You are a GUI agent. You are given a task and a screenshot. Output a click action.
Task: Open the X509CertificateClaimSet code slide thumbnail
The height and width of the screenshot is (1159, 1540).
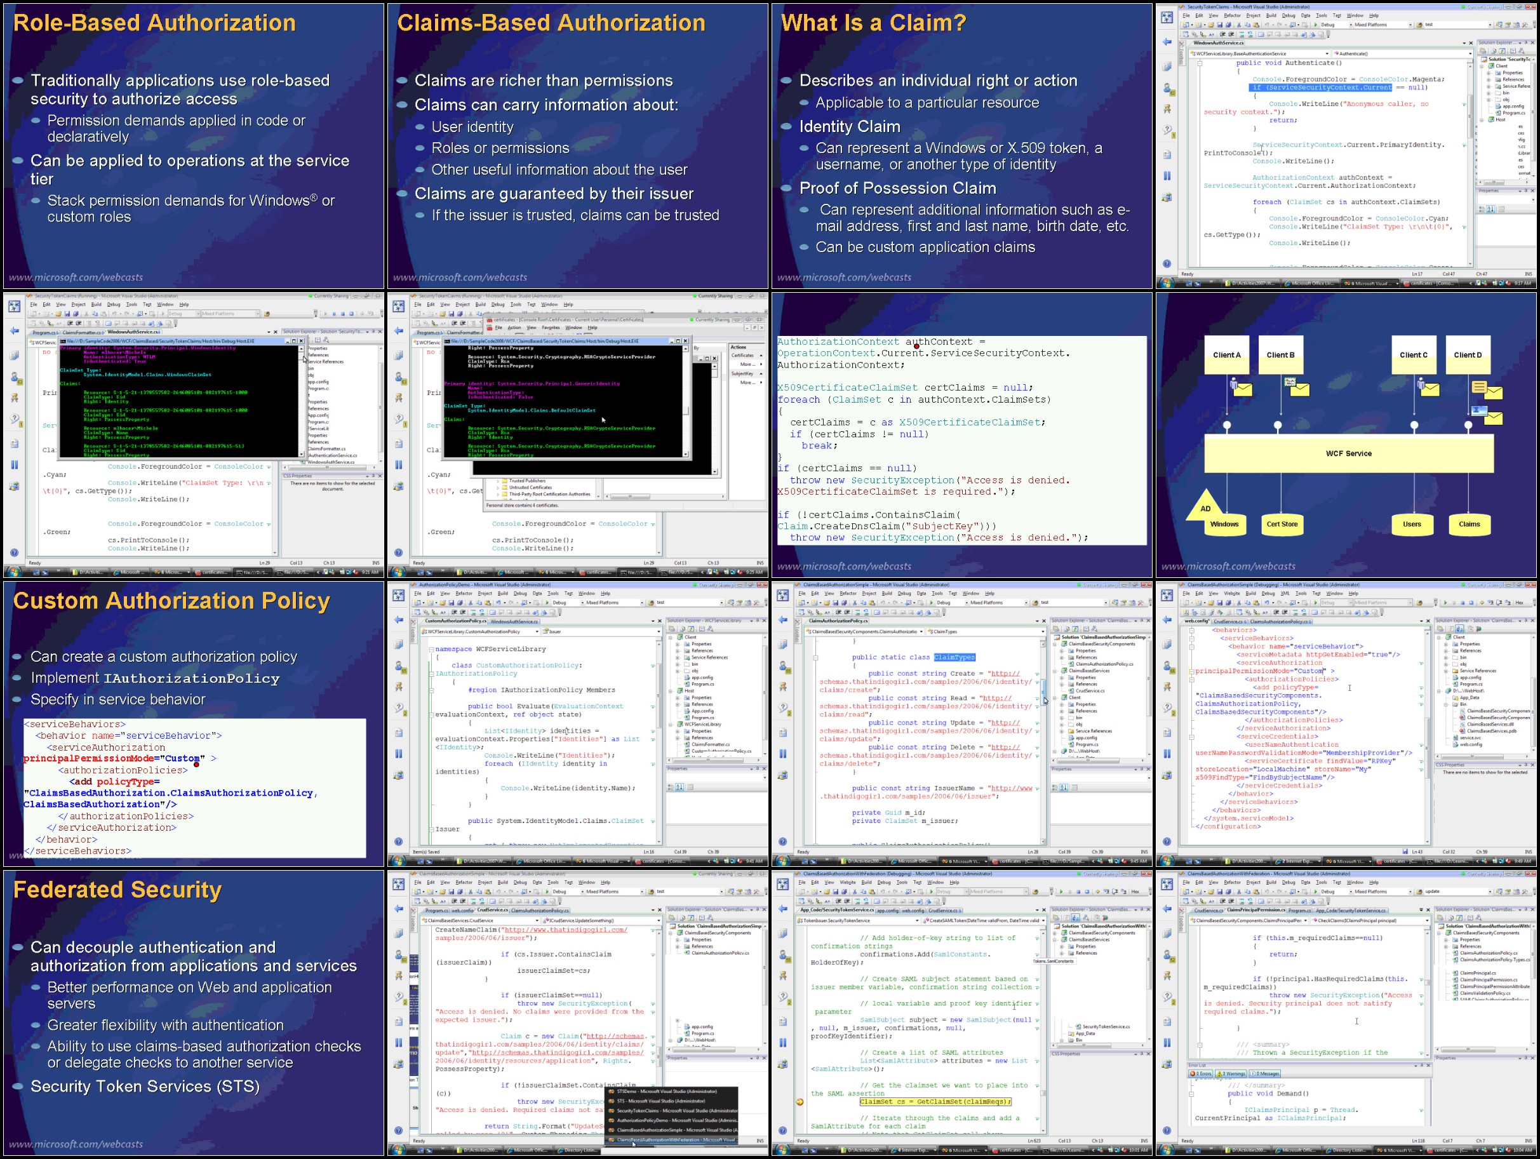pyautogui.click(x=962, y=435)
